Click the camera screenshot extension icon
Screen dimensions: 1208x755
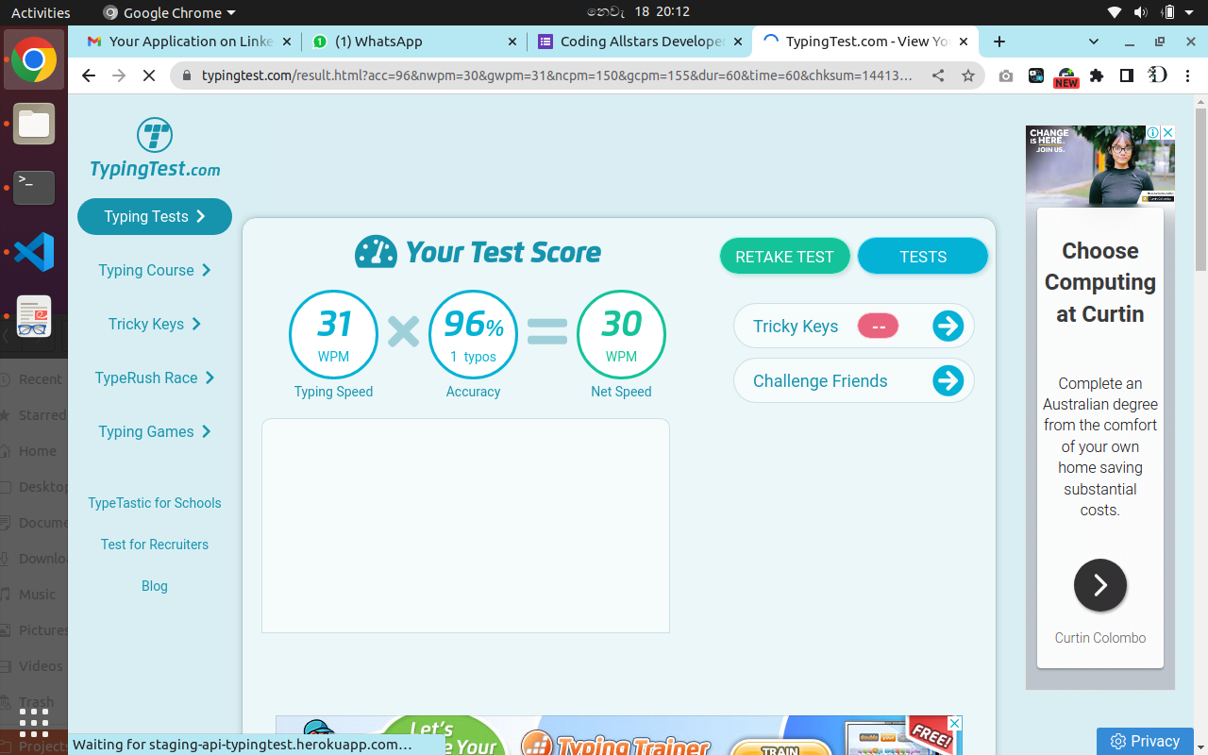(1006, 75)
